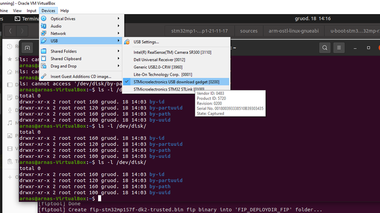Click Other Locations plus icon in sidebar
380x213 pixels.
[x=10, y=177]
